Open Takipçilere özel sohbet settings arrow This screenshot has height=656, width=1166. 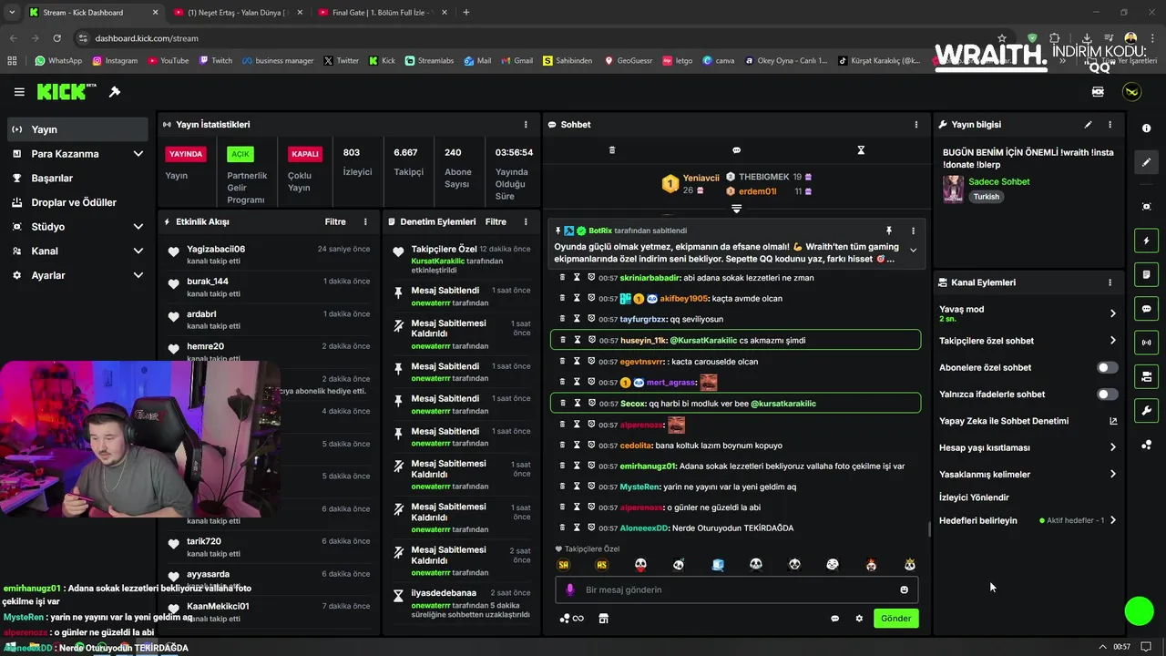pos(1112,341)
